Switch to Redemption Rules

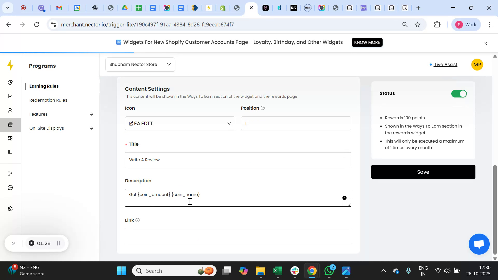48,100
